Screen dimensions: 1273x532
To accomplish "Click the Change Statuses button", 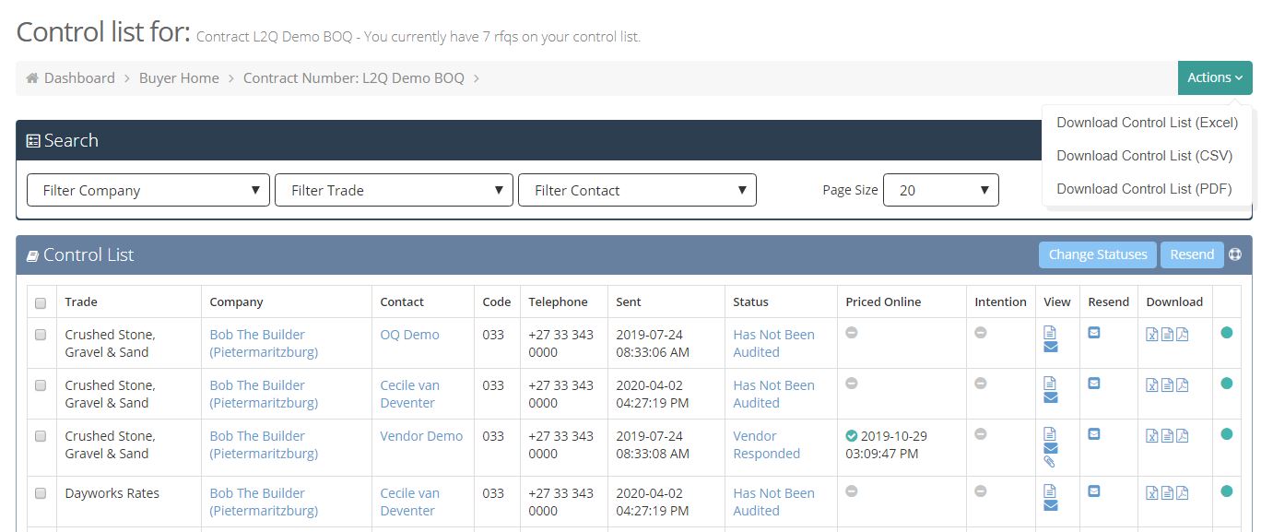I will 1098,254.
